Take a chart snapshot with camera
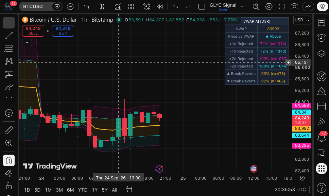Viewport: 329px width, 196px height. click(295, 6)
